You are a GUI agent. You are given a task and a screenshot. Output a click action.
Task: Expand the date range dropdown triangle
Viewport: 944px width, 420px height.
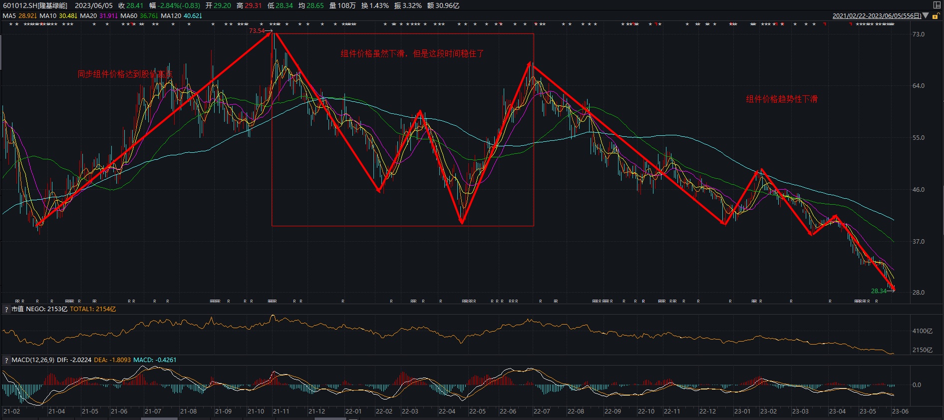926,15
